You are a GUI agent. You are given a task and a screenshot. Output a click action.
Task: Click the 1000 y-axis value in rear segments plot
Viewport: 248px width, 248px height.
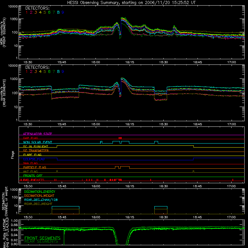pos(14,79)
